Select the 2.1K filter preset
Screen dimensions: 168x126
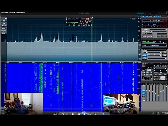147,72
